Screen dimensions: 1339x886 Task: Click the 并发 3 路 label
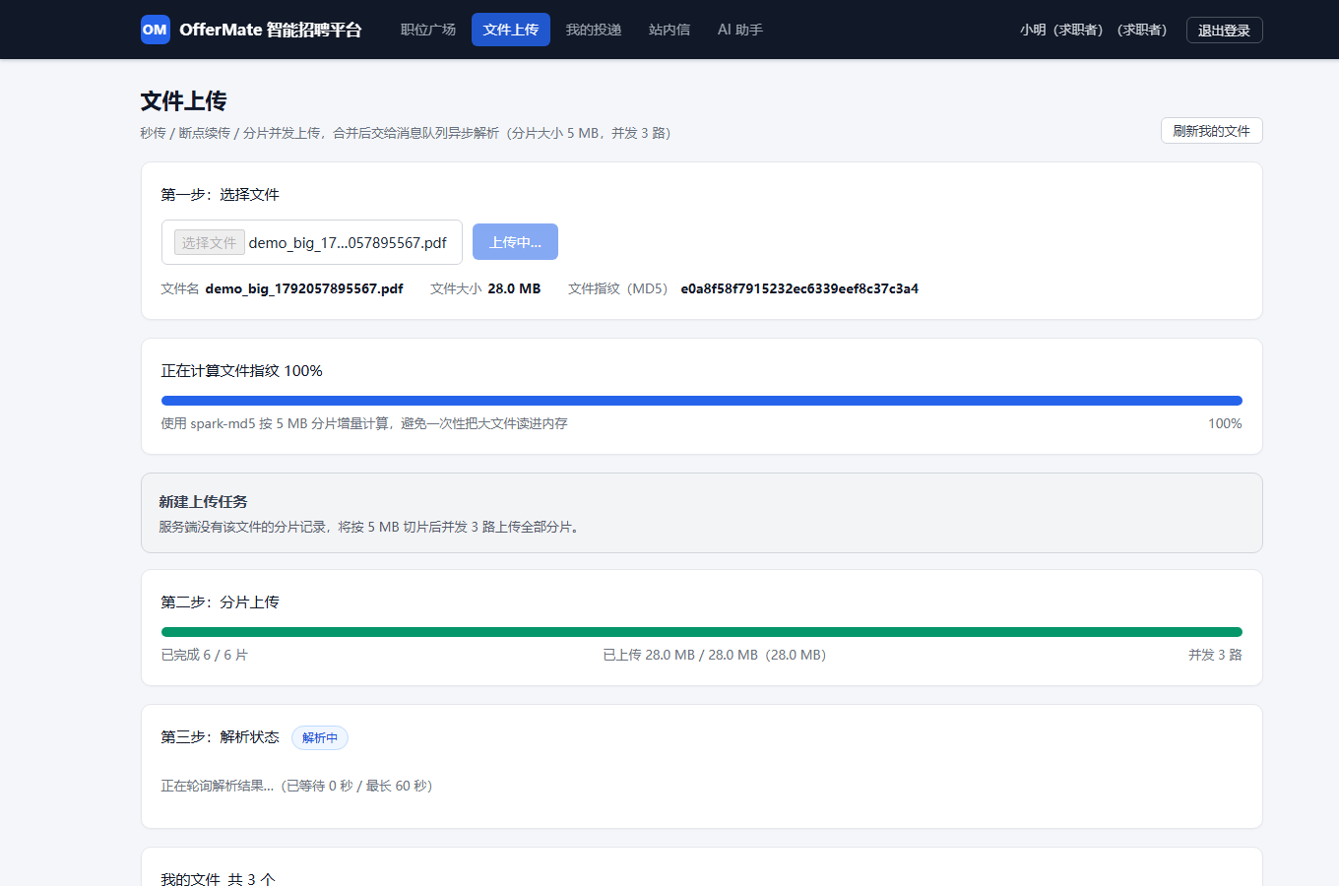[x=1215, y=655]
